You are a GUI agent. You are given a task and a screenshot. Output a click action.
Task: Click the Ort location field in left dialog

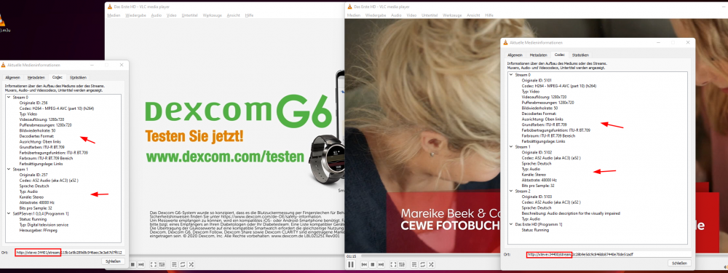coord(69,253)
